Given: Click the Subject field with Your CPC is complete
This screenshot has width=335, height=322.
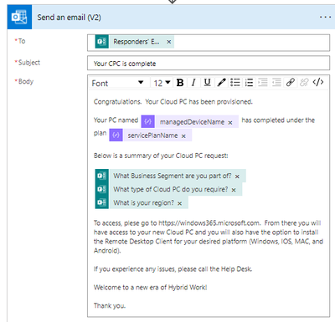Looking at the screenshot, I should pyautogui.click(x=209, y=64).
